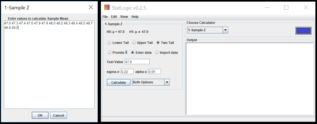Select the Enter data radio button
The height and width of the screenshot is (124, 317).
tap(141, 53)
